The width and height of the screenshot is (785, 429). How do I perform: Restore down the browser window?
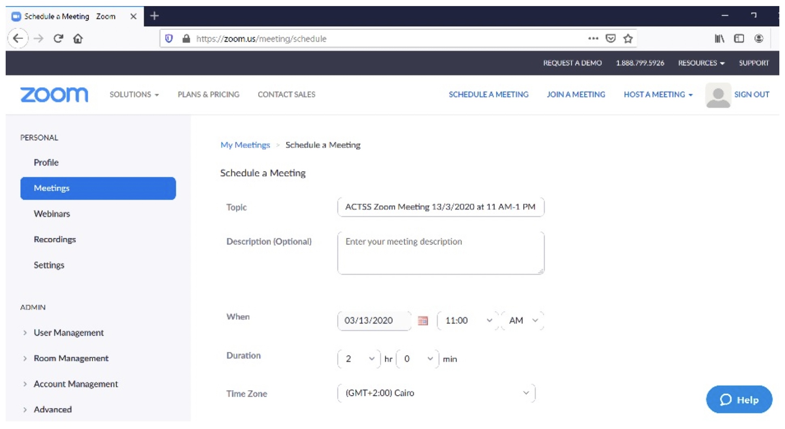click(x=753, y=16)
